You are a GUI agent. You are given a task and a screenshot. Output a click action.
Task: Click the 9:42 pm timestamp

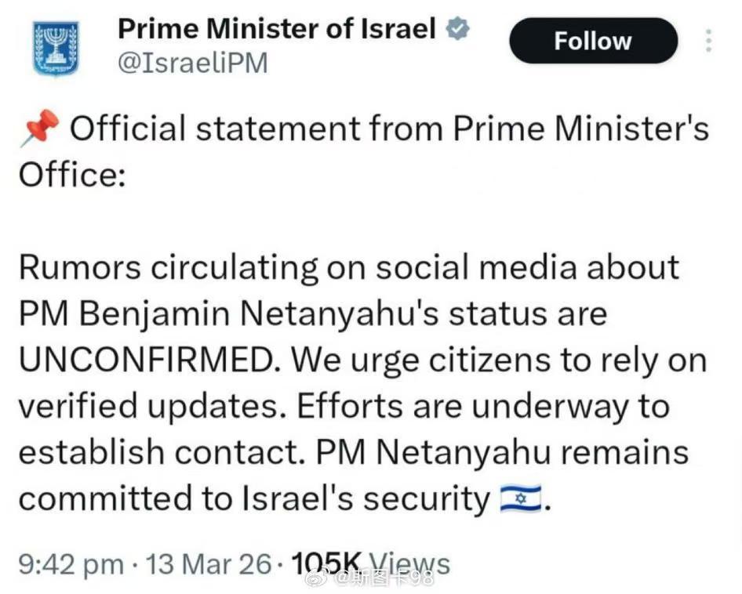click(x=71, y=563)
